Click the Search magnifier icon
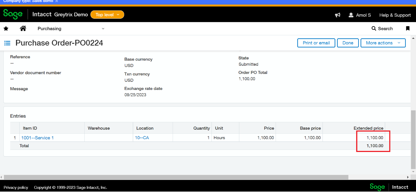This screenshot has width=416, height=194. 374,29
